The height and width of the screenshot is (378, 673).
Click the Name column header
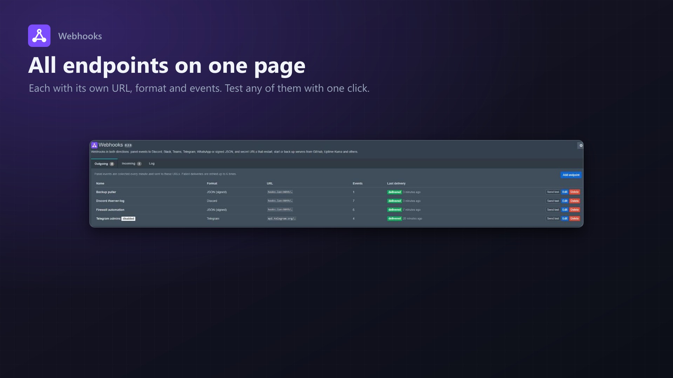[100, 183]
